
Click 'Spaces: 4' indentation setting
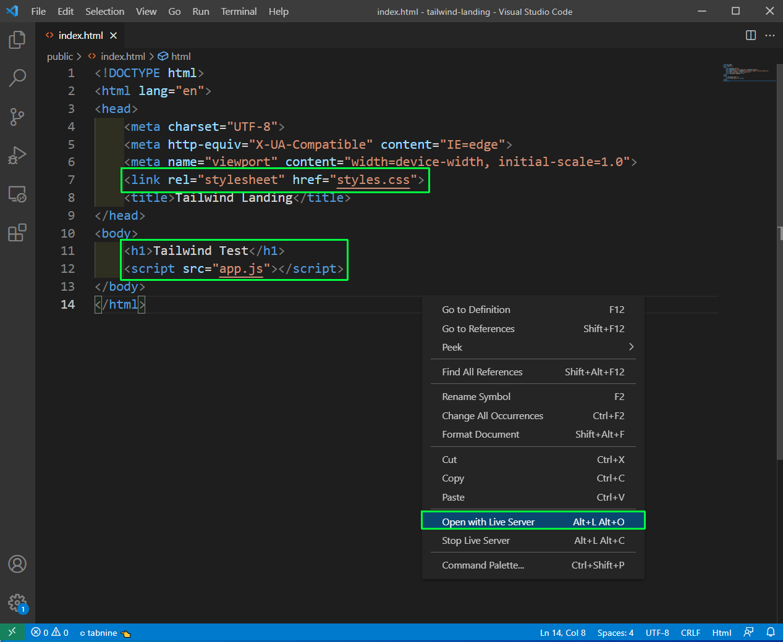616,633
